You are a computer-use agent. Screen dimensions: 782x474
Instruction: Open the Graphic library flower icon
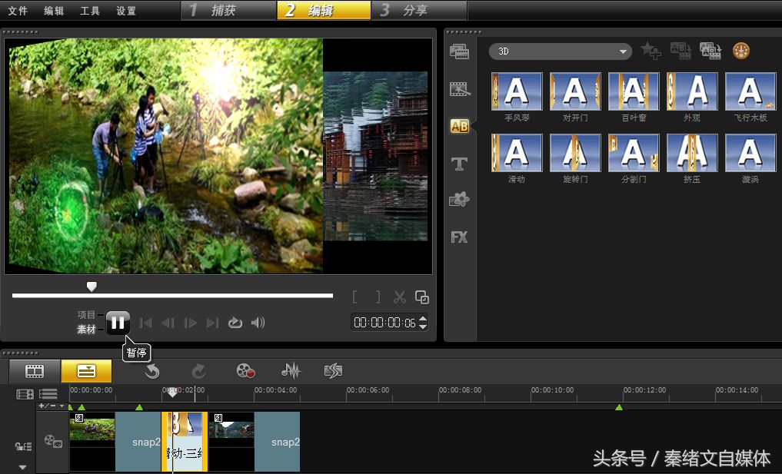[x=459, y=200]
